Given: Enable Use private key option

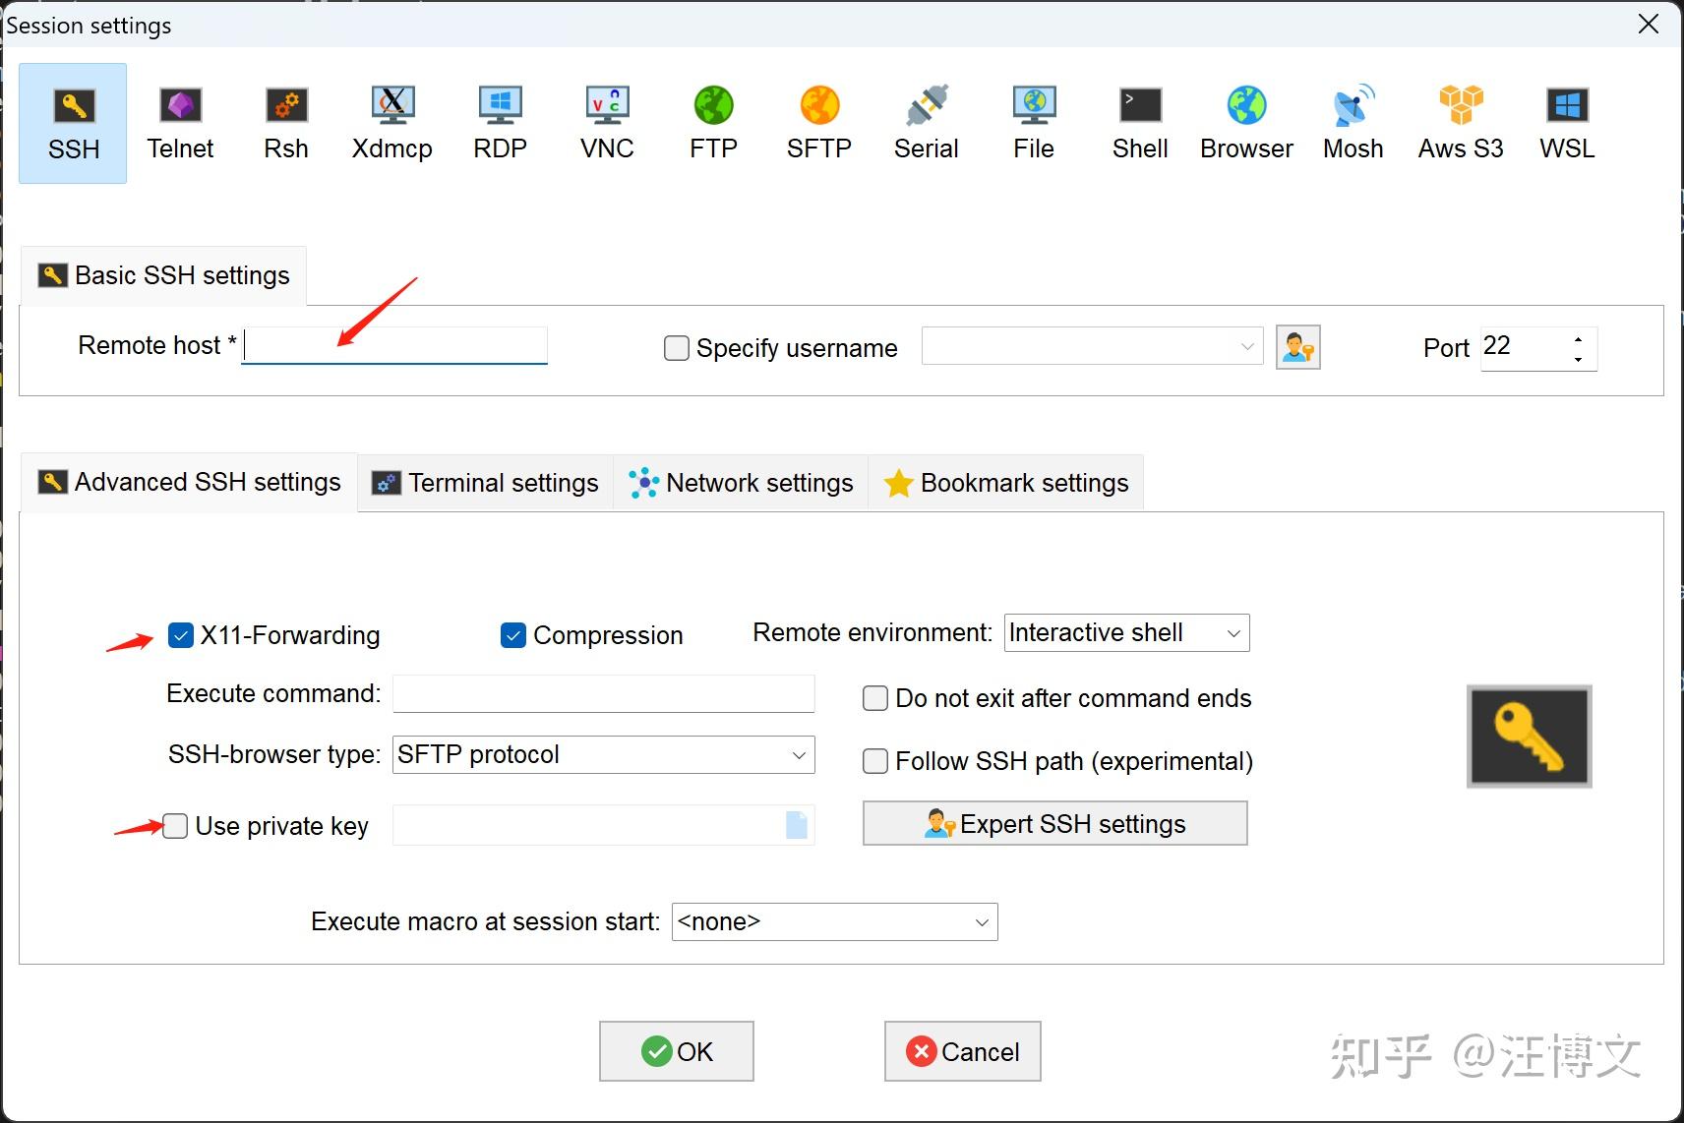Looking at the screenshot, I should pos(175,826).
